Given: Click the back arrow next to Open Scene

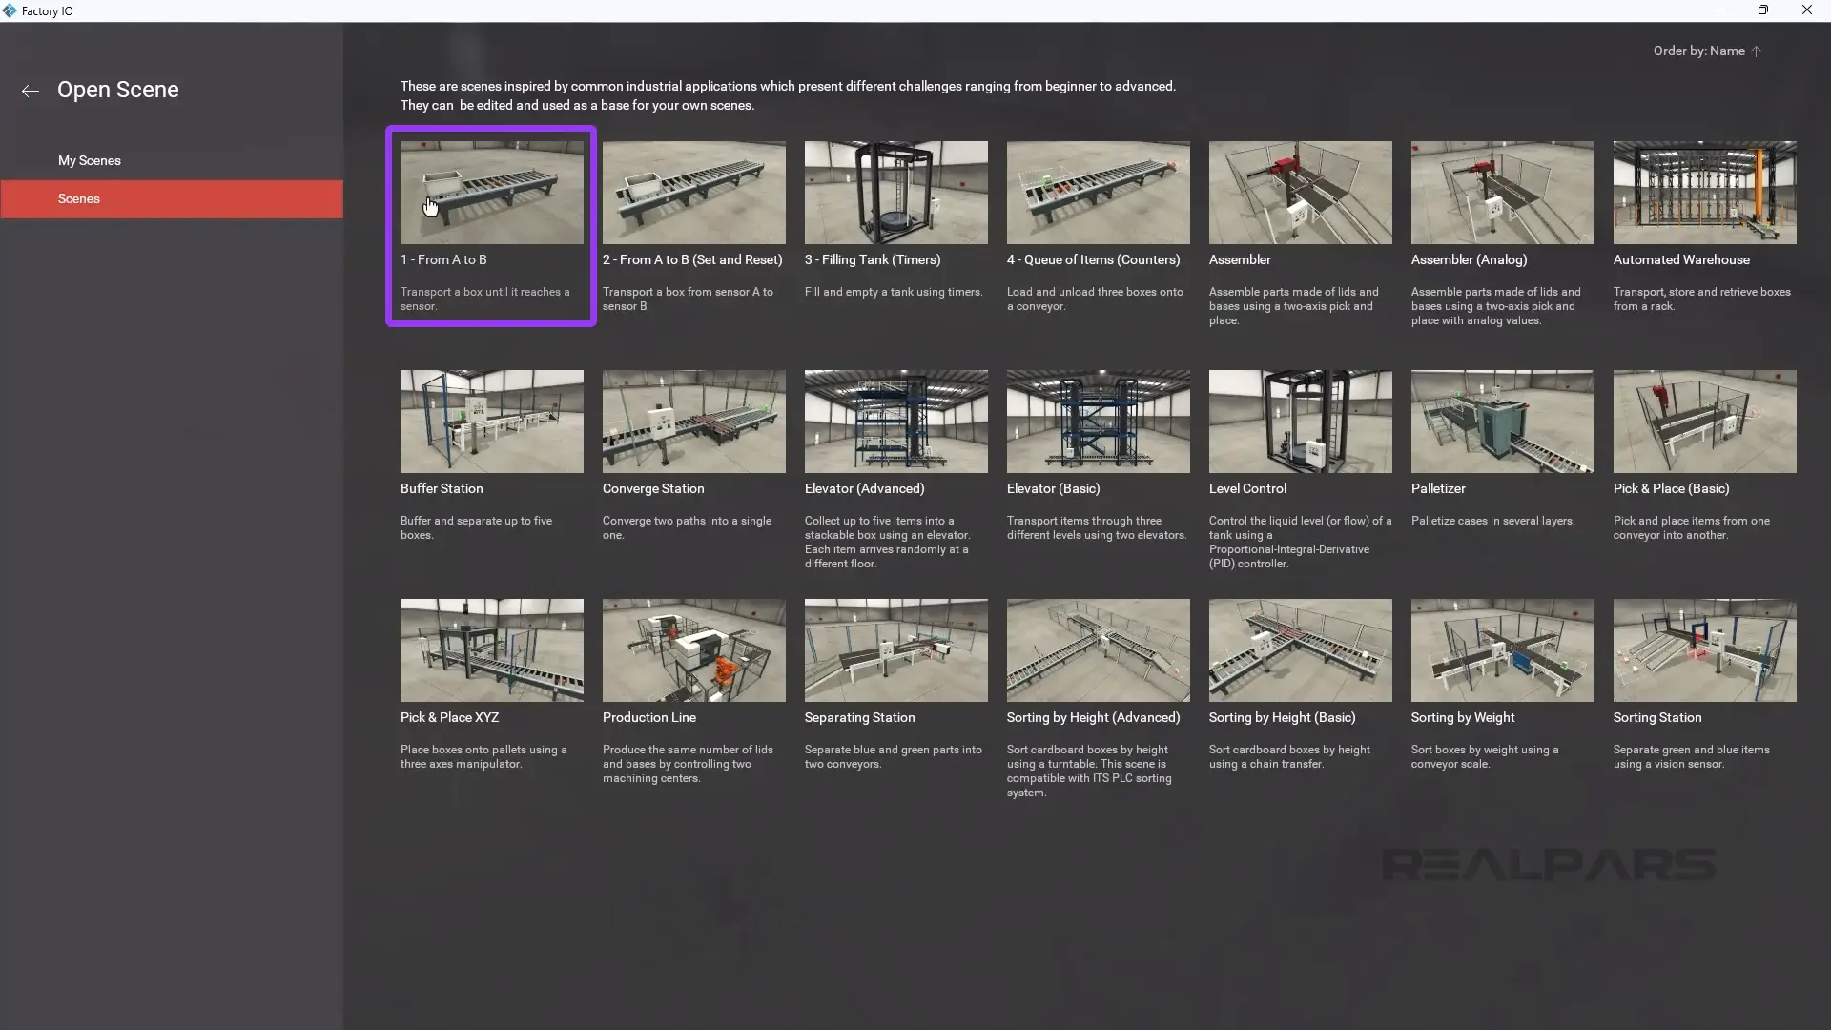Looking at the screenshot, I should (31, 91).
